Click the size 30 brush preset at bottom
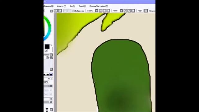The image size is (199, 112). pos(47,110)
